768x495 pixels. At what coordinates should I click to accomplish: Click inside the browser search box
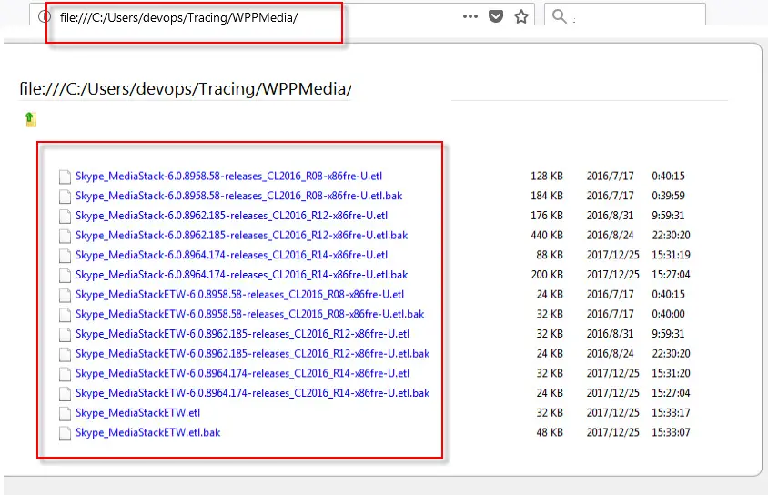click(x=637, y=16)
